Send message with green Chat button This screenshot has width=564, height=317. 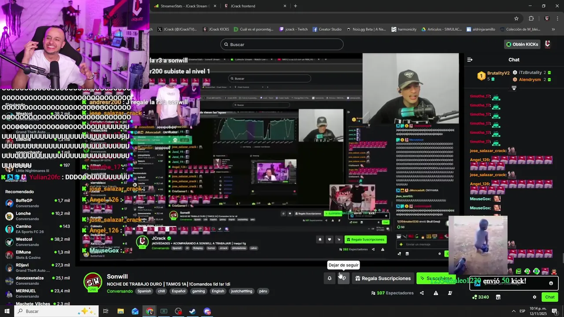[549, 297]
